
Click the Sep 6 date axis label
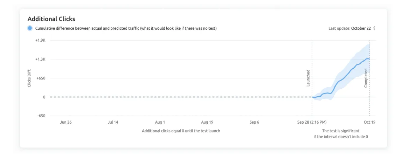(x=254, y=122)
